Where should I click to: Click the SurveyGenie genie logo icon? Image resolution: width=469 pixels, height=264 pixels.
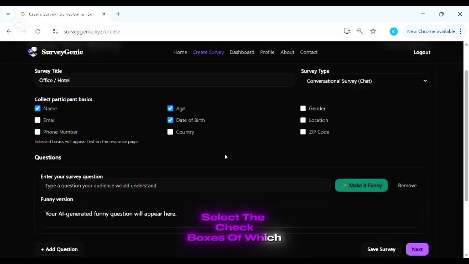(x=33, y=52)
